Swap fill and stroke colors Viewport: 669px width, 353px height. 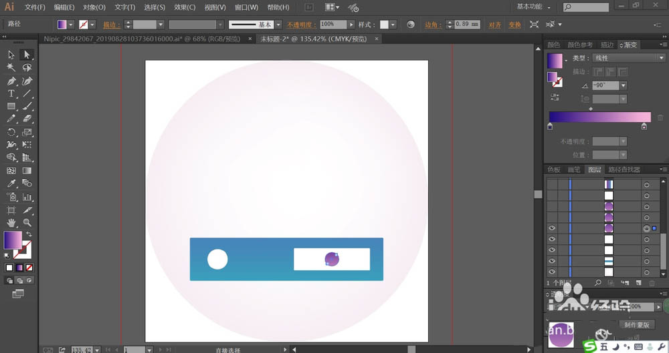(x=29, y=234)
